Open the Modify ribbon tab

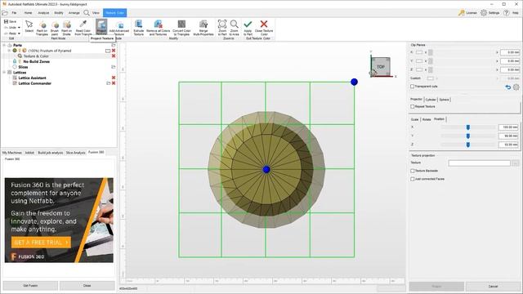[x=59, y=13]
